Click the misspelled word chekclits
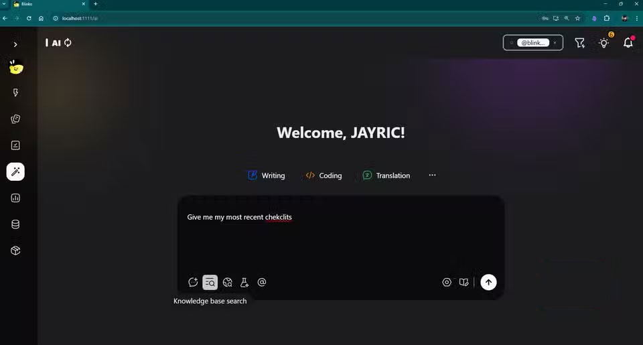Screen dimensions: 643x345 point(279,217)
